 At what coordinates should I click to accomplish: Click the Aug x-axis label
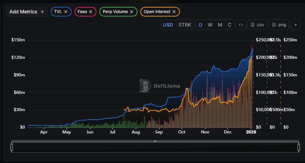[x=135, y=132]
